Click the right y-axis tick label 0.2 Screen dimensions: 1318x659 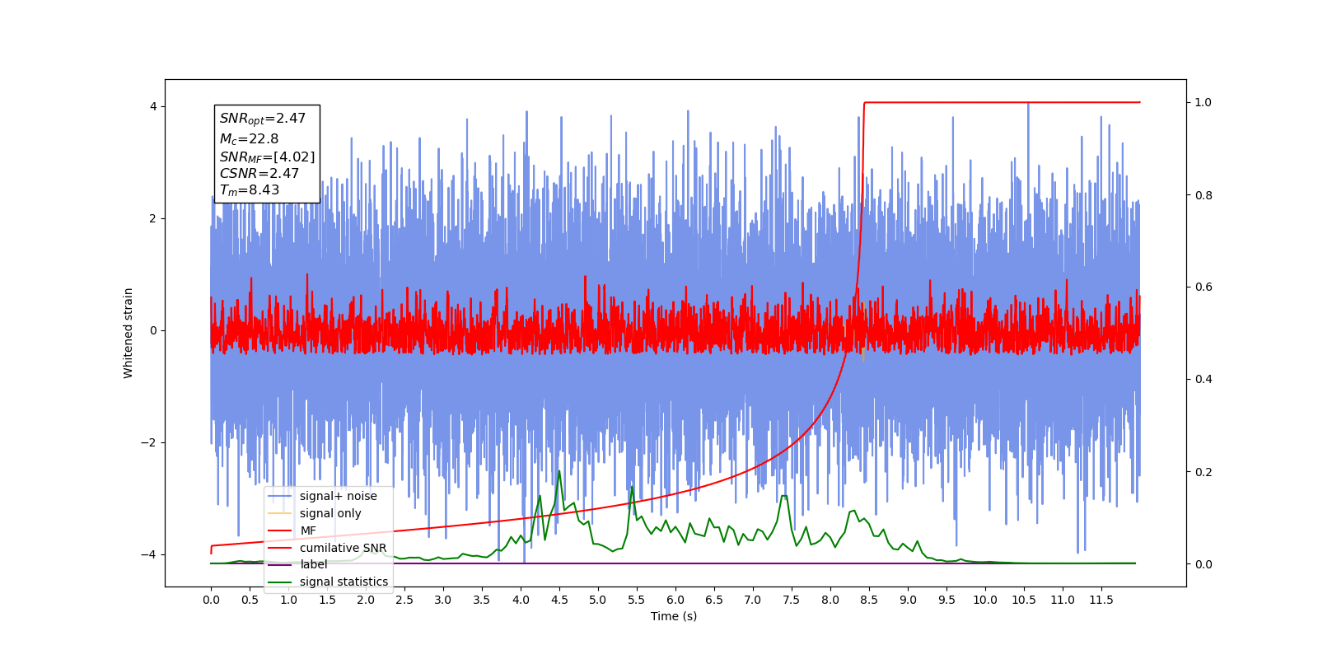pos(1203,472)
